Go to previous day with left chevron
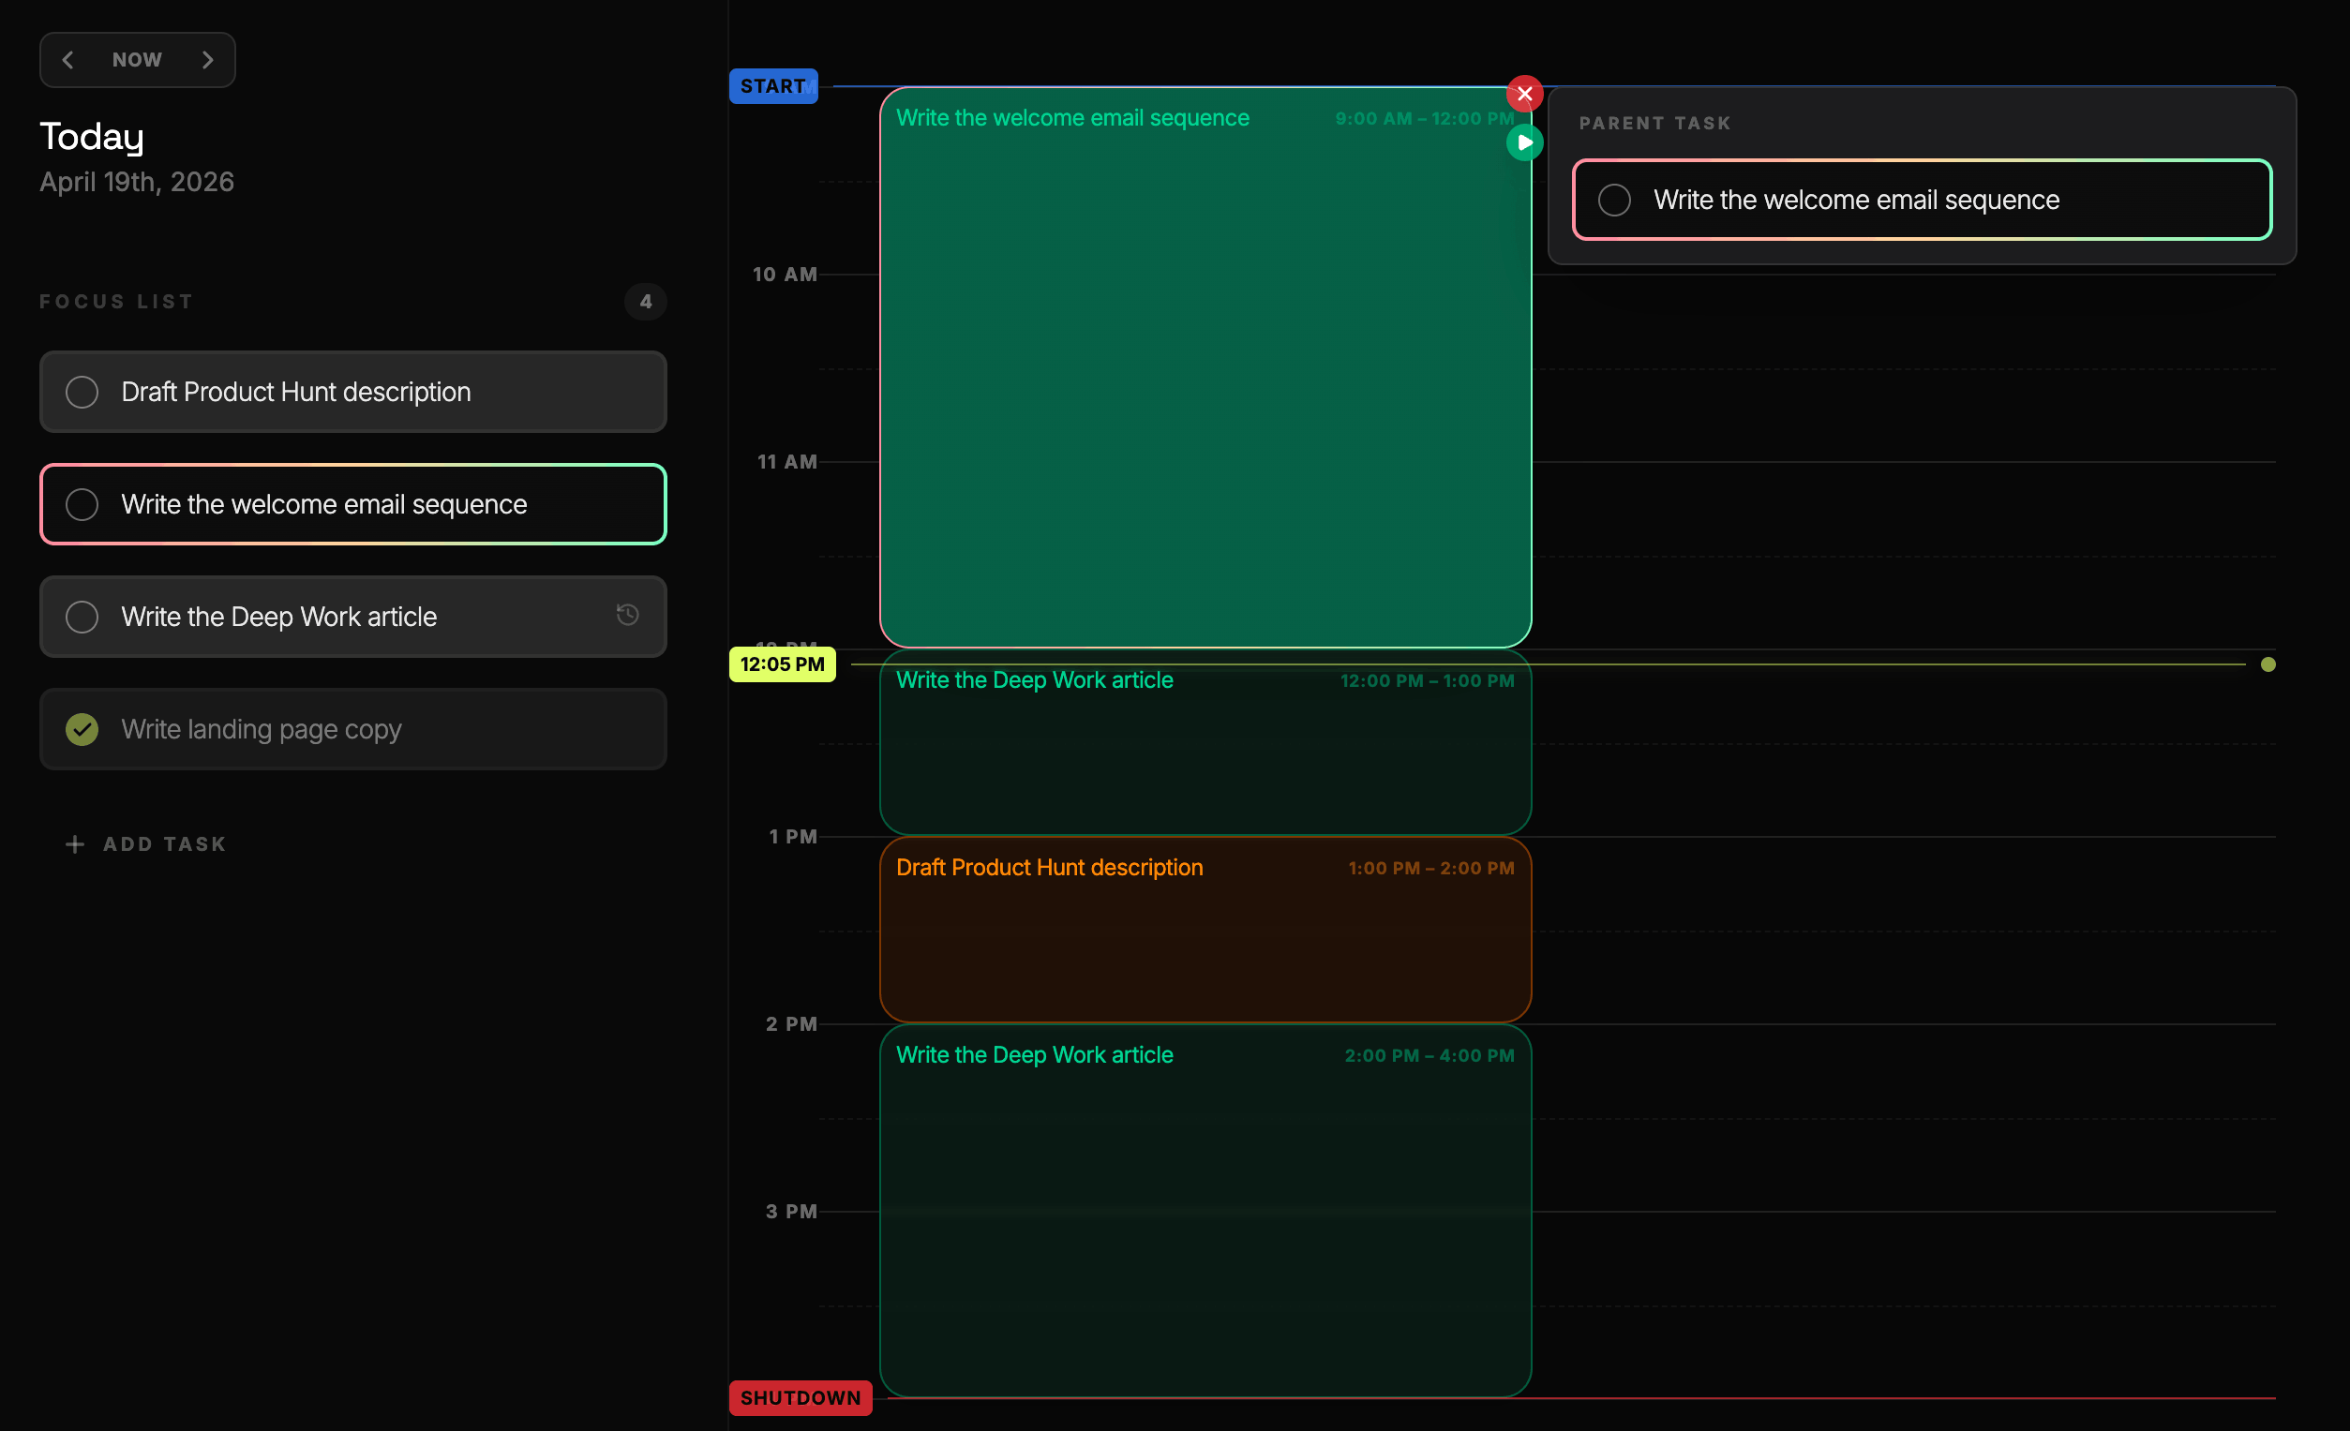This screenshot has height=1431, width=2350. (x=67, y=60)
